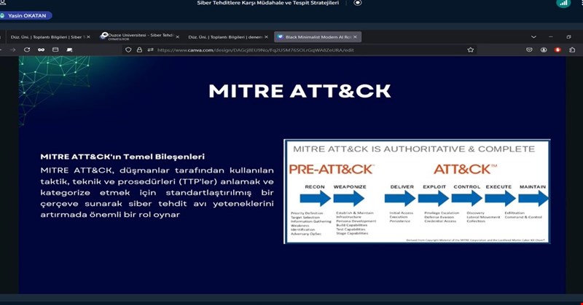The image size is (583, 305).
Task: Toggle the recording indicator next to meeting title
Action: tap(357, 3)
